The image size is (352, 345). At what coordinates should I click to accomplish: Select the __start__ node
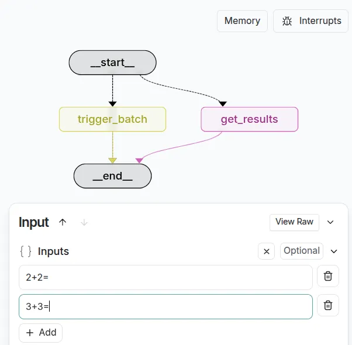(x=112, y=63)
